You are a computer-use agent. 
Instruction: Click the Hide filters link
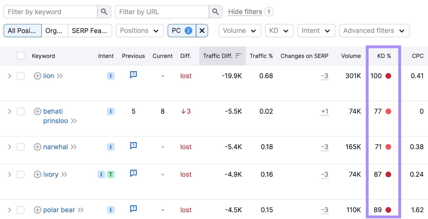(245, 12)
